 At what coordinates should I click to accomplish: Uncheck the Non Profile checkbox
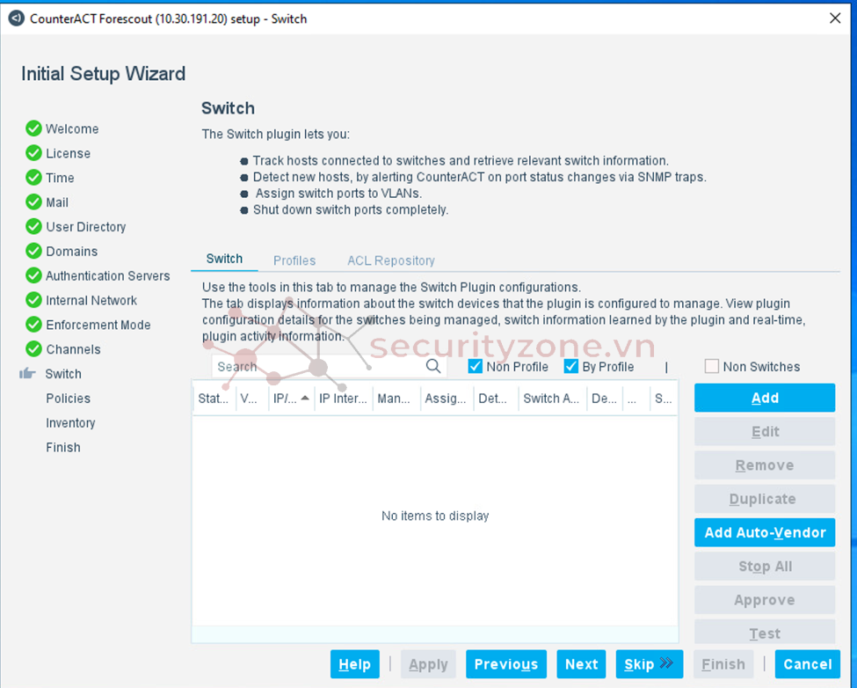pos(476,366)
